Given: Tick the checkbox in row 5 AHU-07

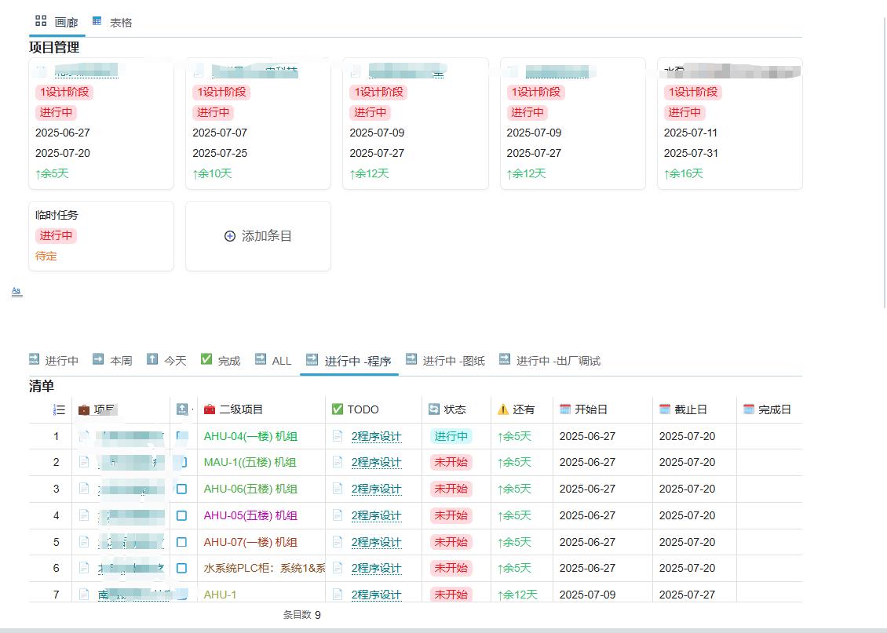Looking at the screenshot, I should point(181,542).
